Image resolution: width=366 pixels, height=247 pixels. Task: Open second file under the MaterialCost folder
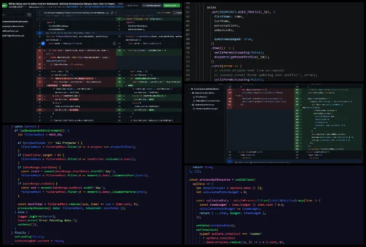tap(206, 101)
